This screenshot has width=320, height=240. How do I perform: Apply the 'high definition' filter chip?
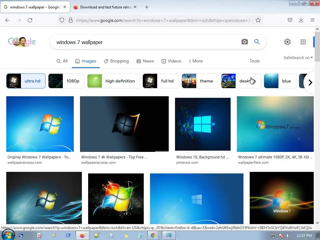point(114,81)
